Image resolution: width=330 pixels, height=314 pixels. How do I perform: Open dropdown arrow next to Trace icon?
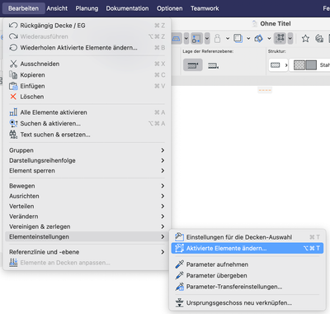(x=248, y=38)
